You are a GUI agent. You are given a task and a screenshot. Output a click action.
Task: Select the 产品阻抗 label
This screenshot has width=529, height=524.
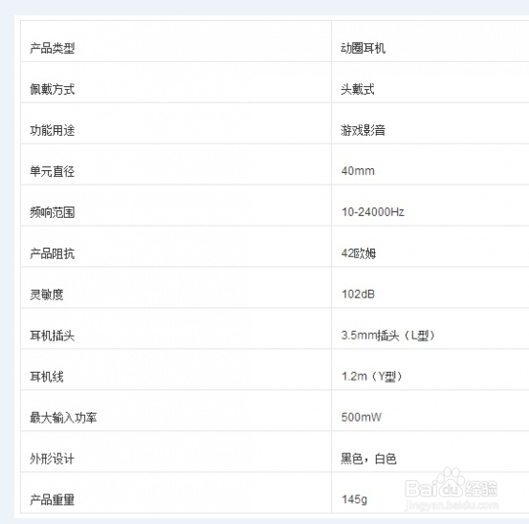click(x=53, y=254)
